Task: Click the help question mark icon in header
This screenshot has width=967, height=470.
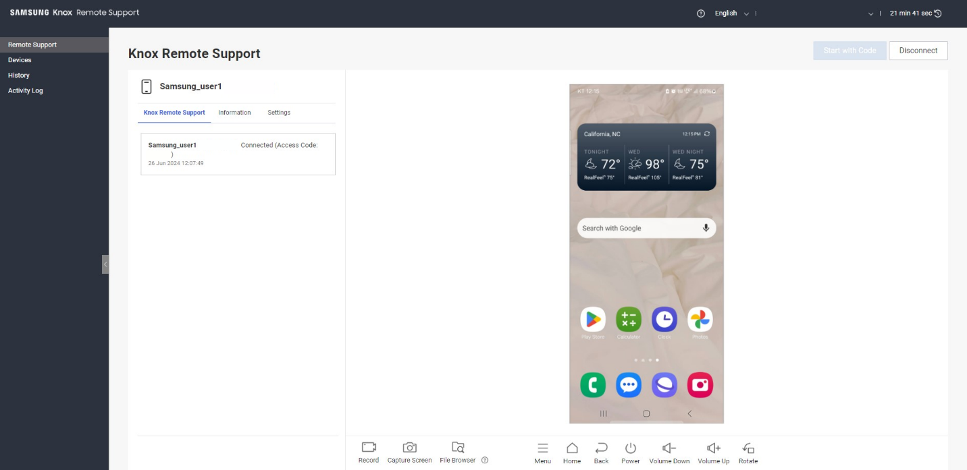Action: point(701,13)
